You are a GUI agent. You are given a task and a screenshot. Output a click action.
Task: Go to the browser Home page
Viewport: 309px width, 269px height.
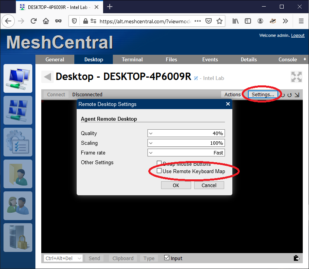click(46, 21)
